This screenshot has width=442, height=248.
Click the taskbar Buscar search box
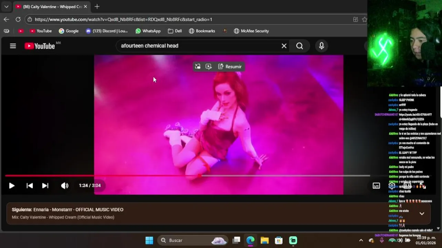[193, 240]
